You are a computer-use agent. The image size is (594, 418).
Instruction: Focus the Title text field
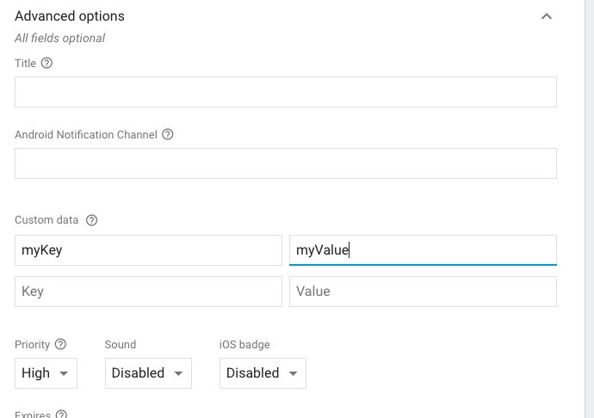point(286,92)
